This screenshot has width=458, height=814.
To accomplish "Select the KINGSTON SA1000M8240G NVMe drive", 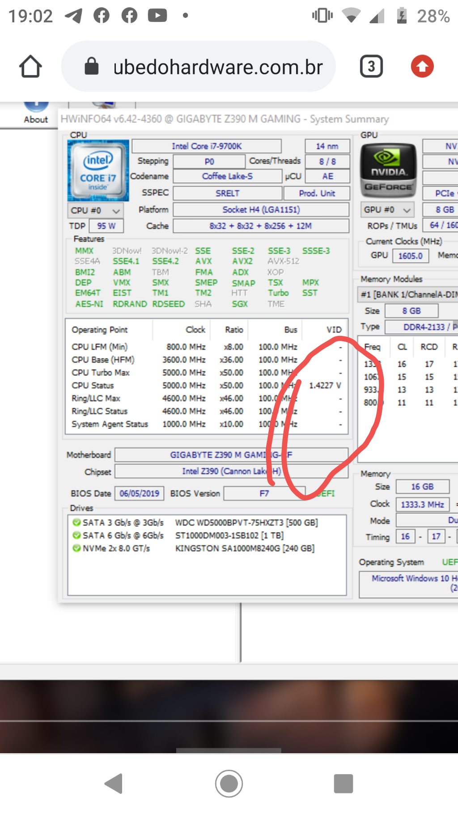I will [245, 548].
